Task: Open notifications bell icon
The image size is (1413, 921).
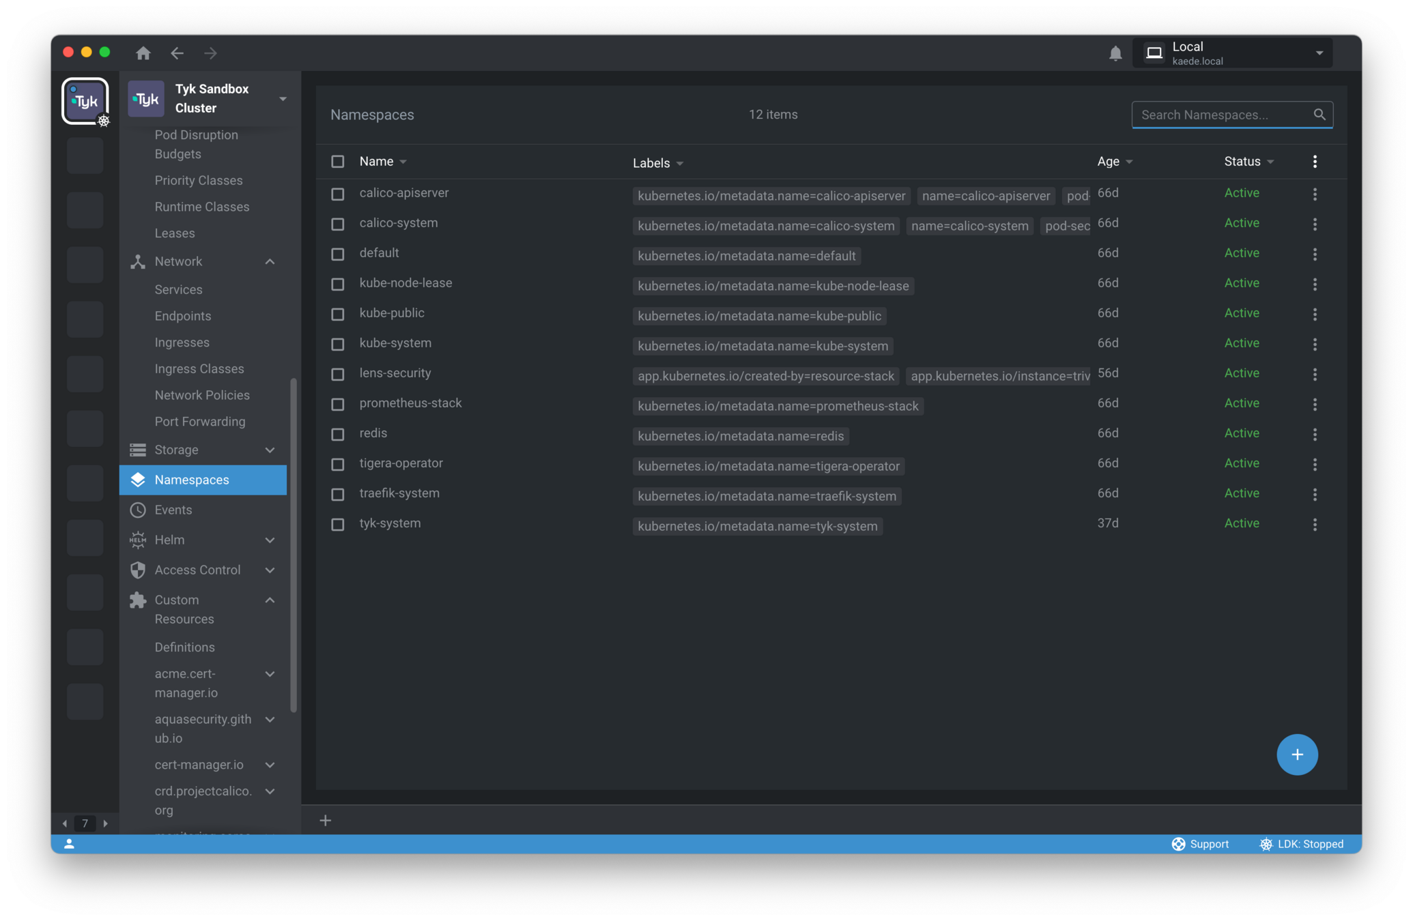Action: point(1115,53)
